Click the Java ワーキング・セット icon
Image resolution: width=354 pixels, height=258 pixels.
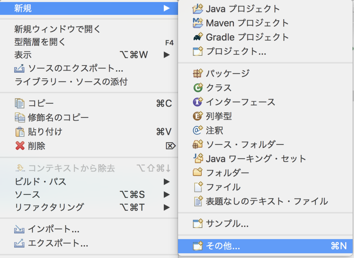point(198,158)
